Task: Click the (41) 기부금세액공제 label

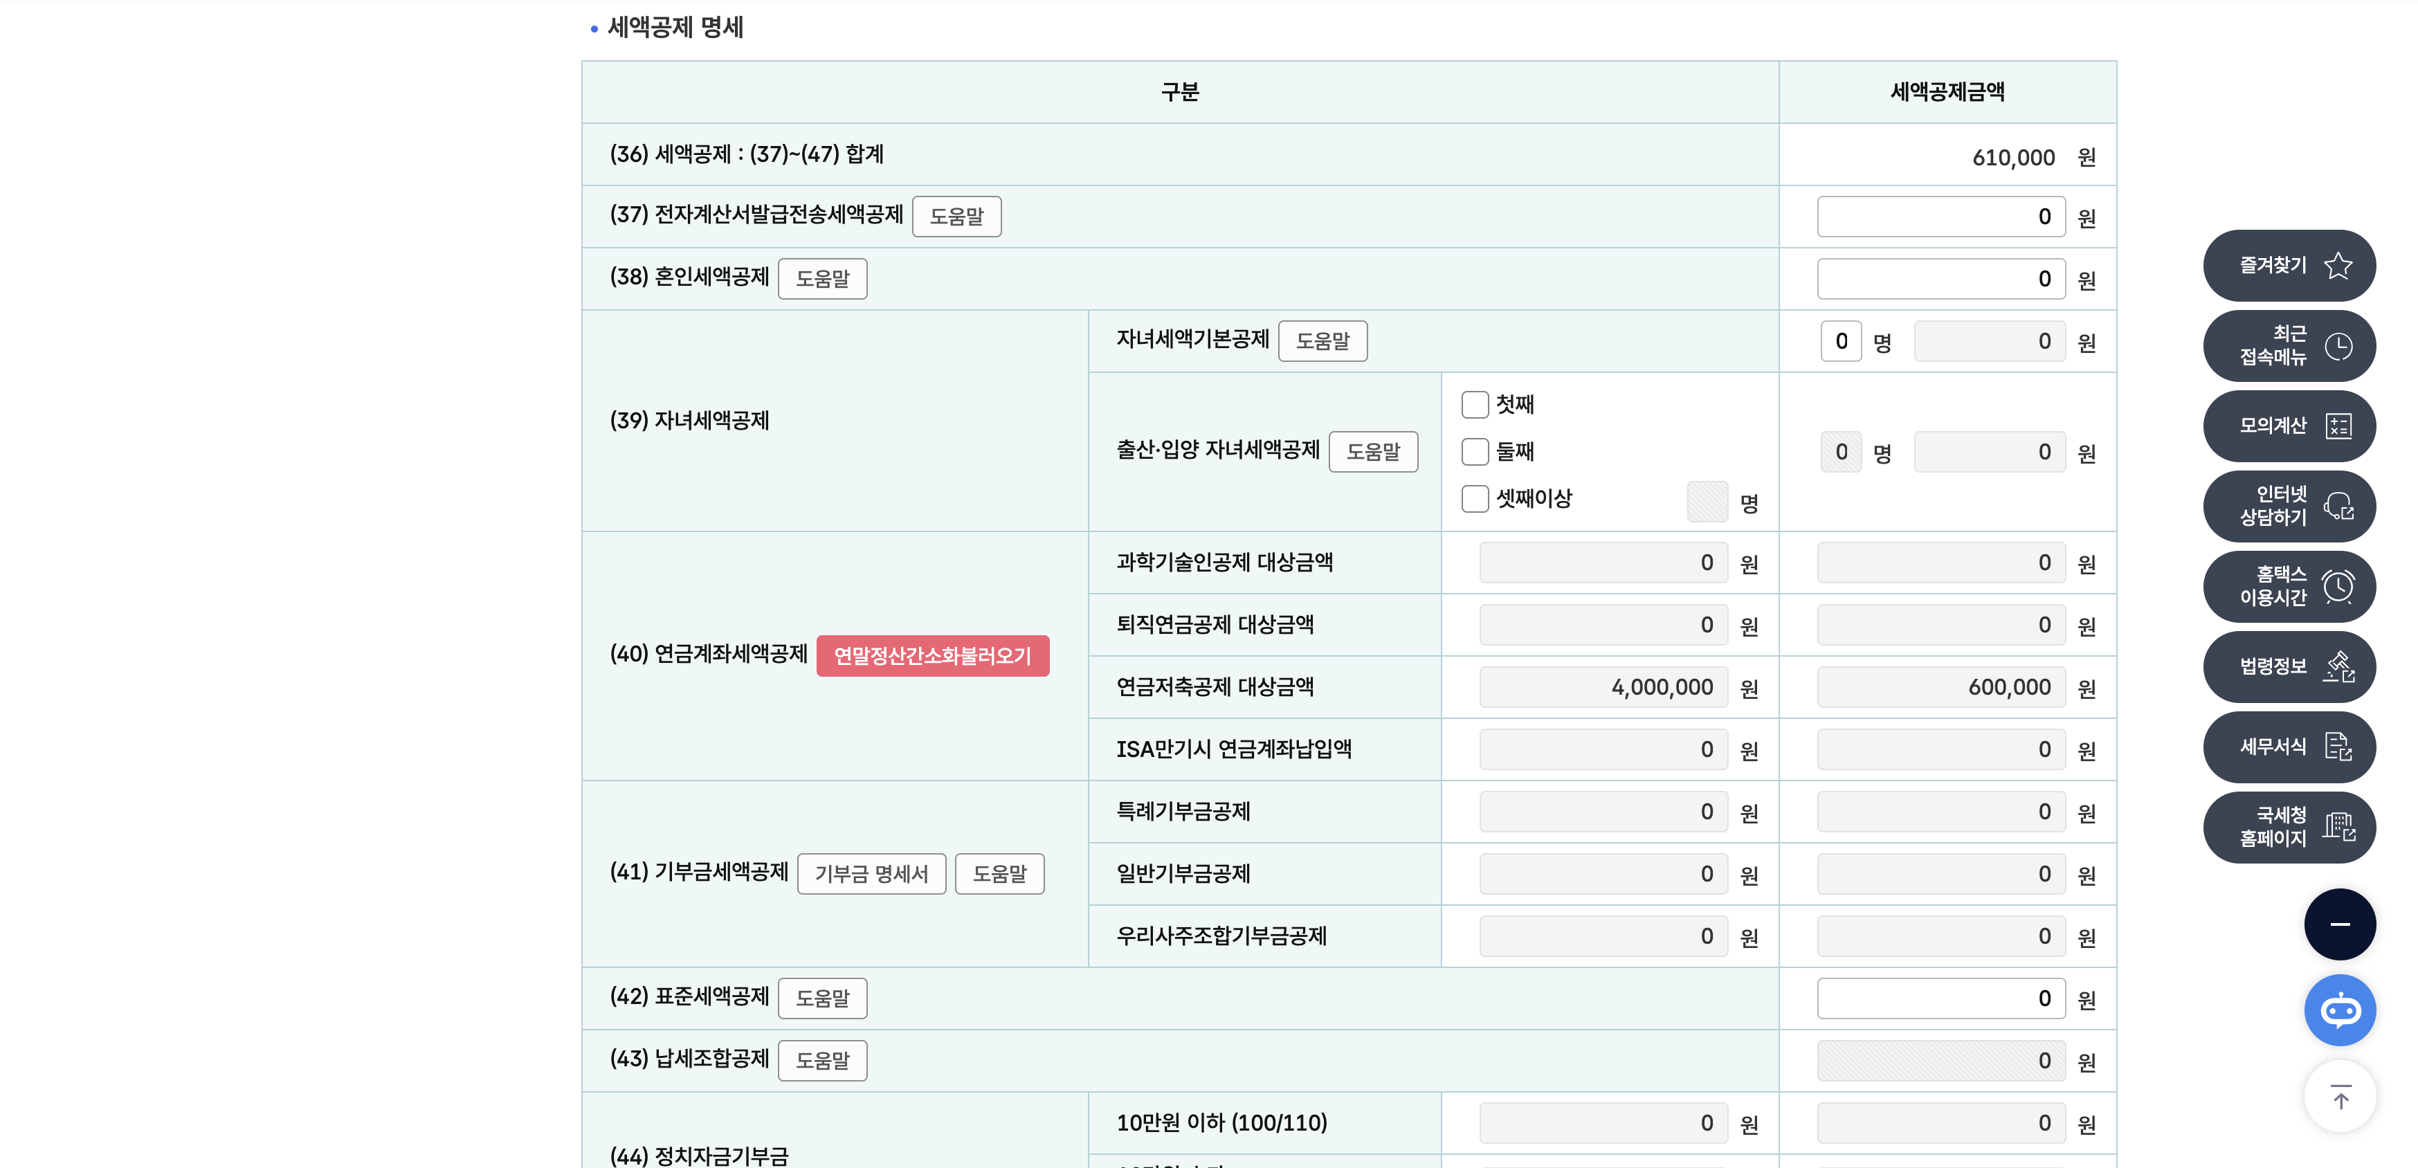Action: [698, 872]
